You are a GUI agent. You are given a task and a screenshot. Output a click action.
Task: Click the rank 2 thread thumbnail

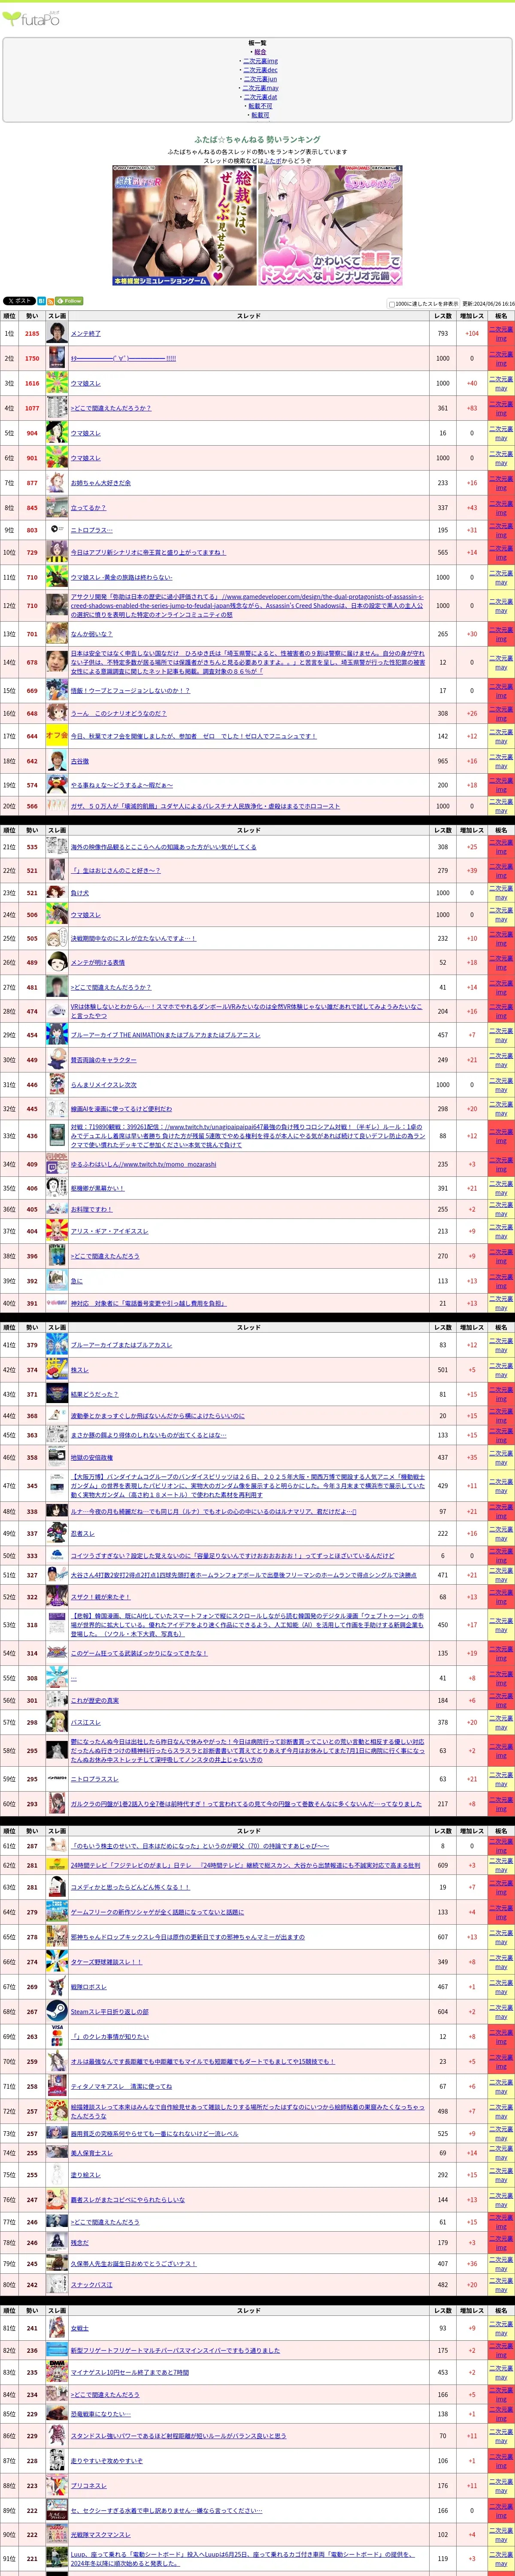point(57,358)
